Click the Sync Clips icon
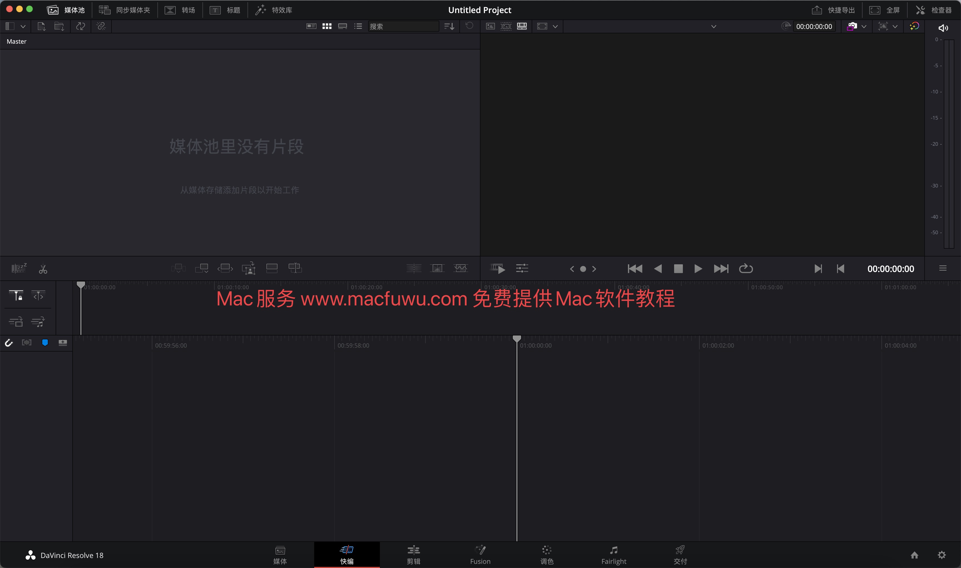961x568 pixels. pyautogui.click(x=80, y=26)
